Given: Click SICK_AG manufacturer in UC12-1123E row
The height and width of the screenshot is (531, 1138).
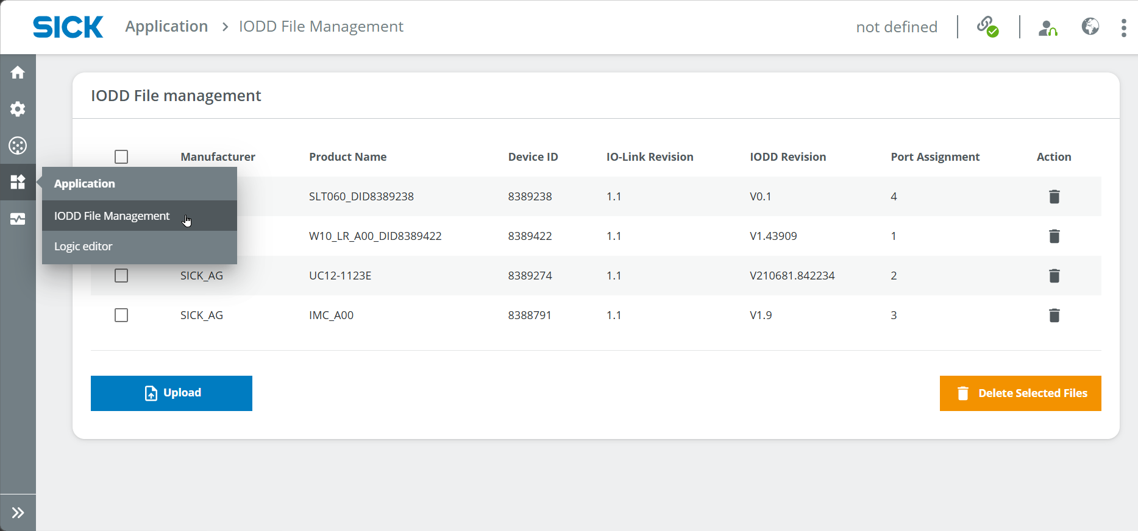Looking at the screenshot, I should tap(202, 275).
